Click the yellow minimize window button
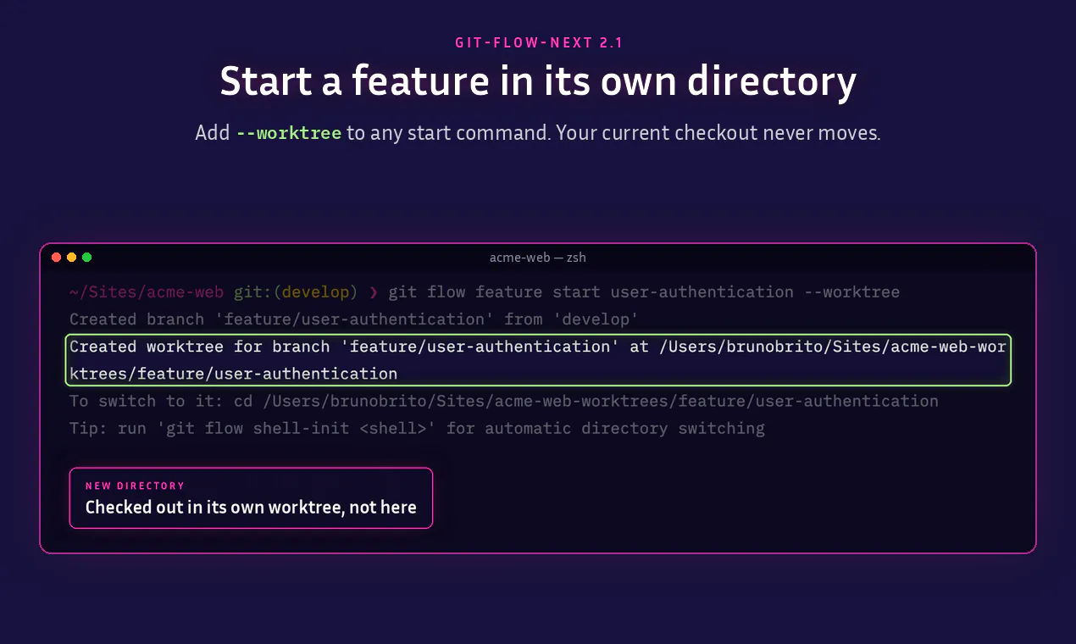Viewport: 1076px width, 644px height. coord(72,258)
